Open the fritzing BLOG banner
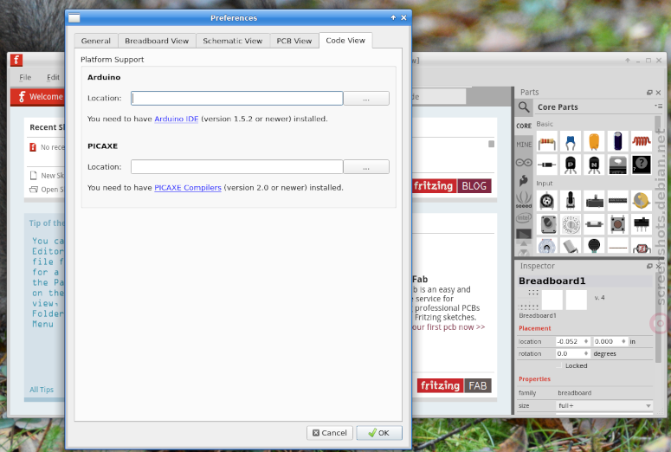Image resolution: width=671 pixels, height=452 pixels. click(451, 186)
